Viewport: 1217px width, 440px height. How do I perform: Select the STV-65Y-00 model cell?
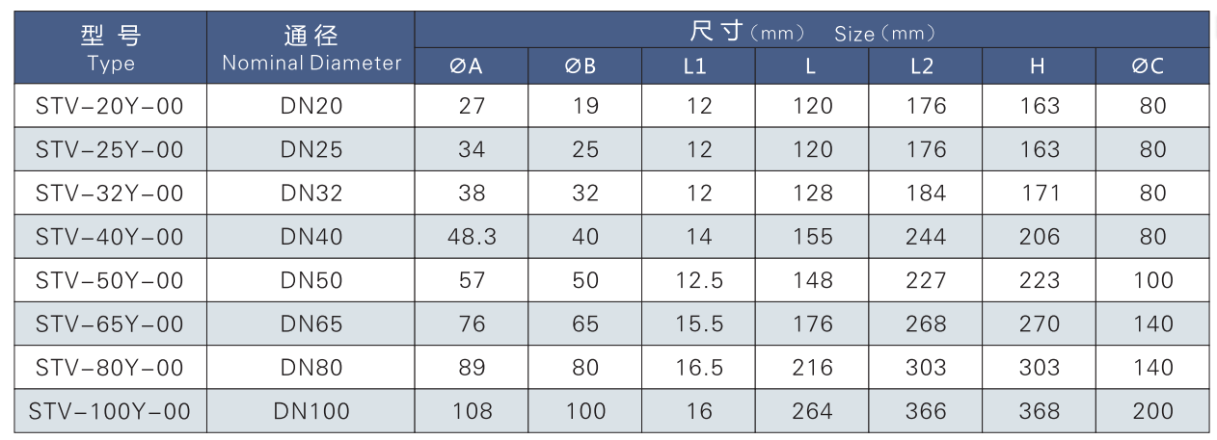pyautogui.click(x=111, y=324)
